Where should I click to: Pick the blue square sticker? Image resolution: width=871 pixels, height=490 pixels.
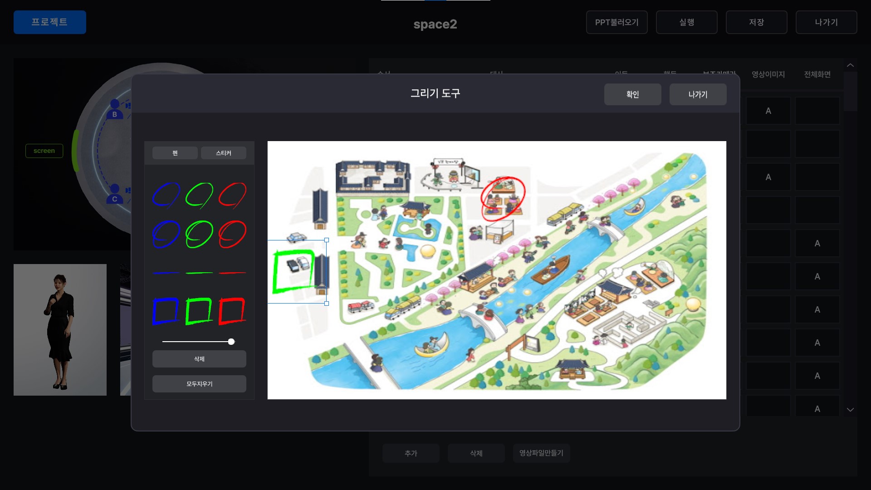[x=166, y=311]
